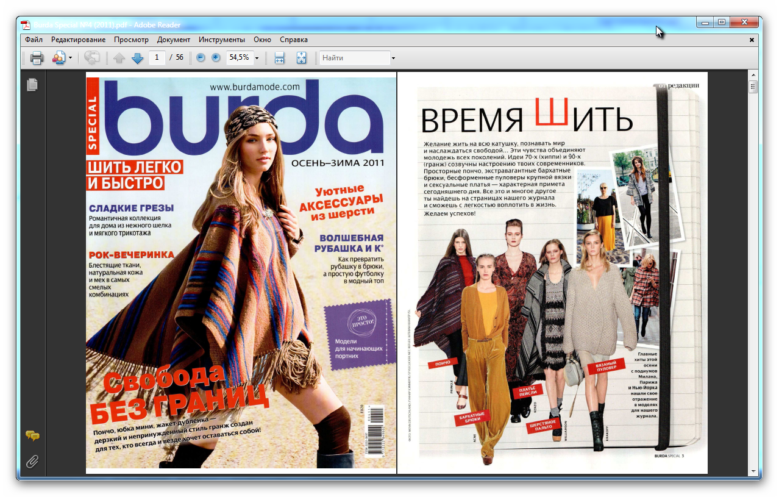Zoom out with the minus icon
The image size is (779, 497).
point(201,57)
